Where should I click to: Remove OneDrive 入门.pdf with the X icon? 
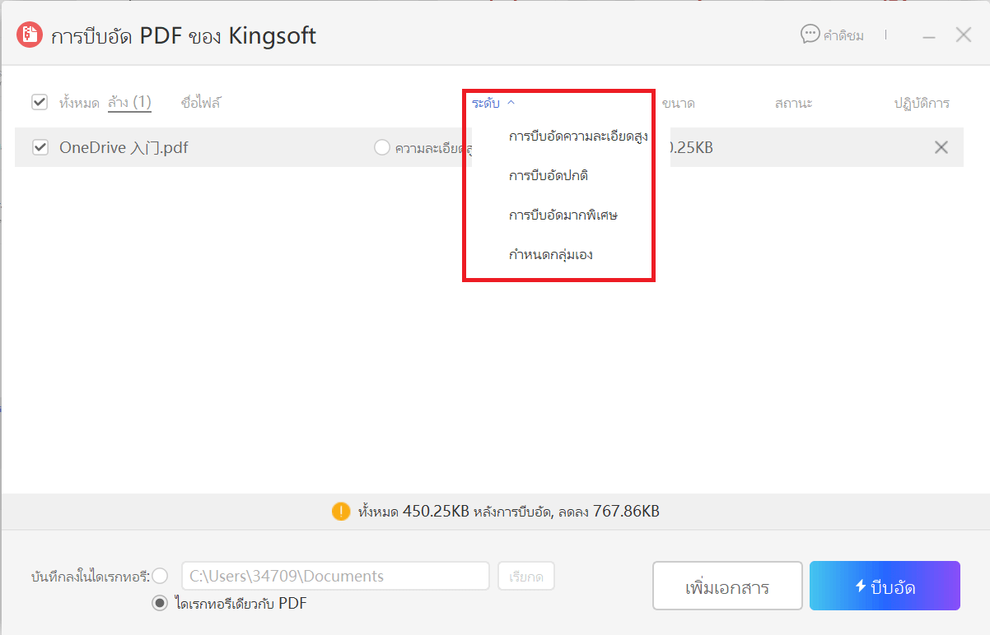point(941,147)
